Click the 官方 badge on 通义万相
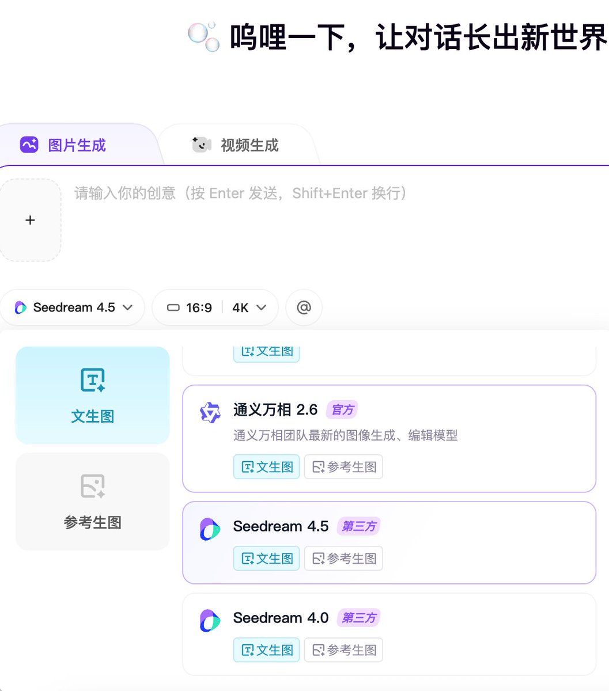 coord(342,409)
